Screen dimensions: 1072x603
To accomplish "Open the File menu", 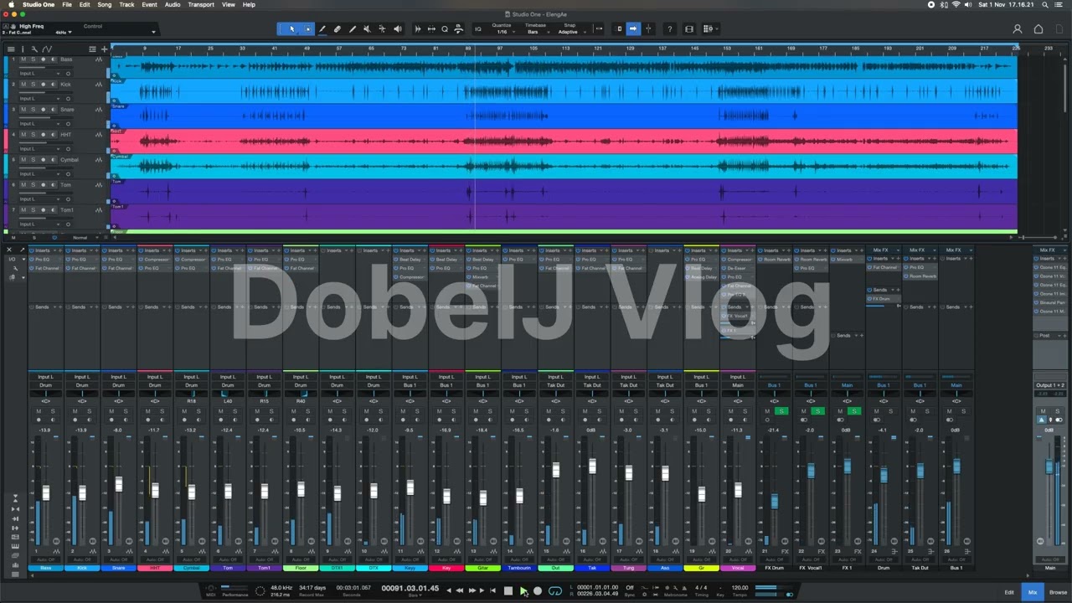I will 66,4.
